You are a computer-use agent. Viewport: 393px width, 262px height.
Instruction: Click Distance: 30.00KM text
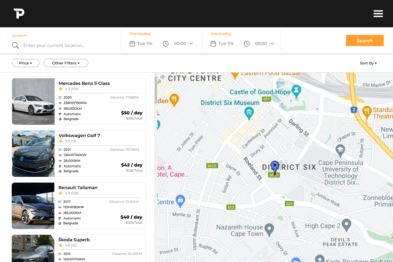pos(127,254)
